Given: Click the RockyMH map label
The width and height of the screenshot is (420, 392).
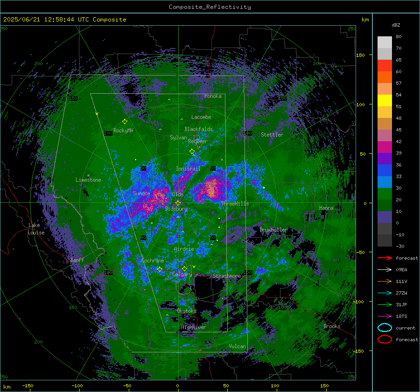Looking at the screenshot, I should (123, 131).
